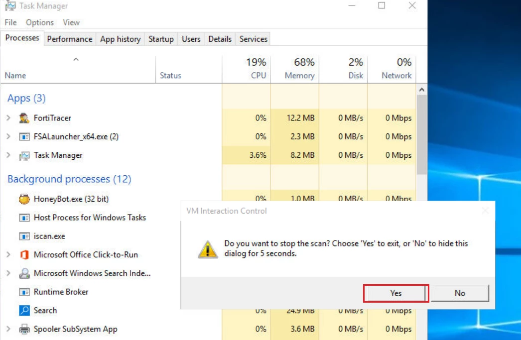The width and height of the screenshot is (521, 340).
Task: Select the iscan.exe process name
Action: (49, 236)
